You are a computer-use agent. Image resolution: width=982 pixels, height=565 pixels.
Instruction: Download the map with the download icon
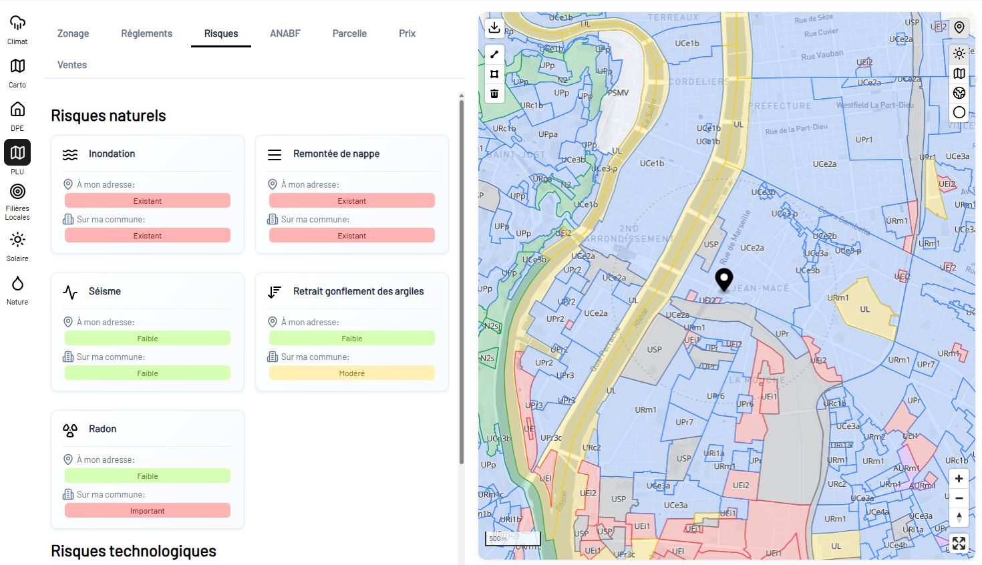point(494,27)
